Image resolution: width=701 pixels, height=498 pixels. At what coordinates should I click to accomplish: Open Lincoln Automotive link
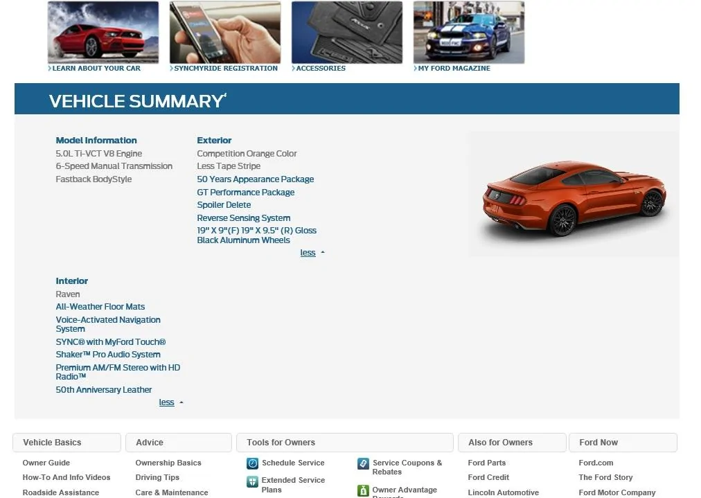[x=504, y=492]
